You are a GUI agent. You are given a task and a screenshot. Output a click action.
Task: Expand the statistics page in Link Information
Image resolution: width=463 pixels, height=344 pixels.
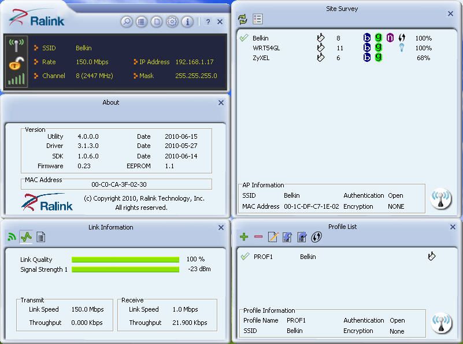[40, 237]
